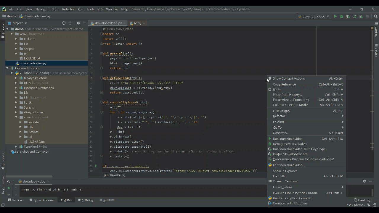This screenshot has height=213, width=379.
Task: Collapse the venv library root node
Action: click(12, 34)
